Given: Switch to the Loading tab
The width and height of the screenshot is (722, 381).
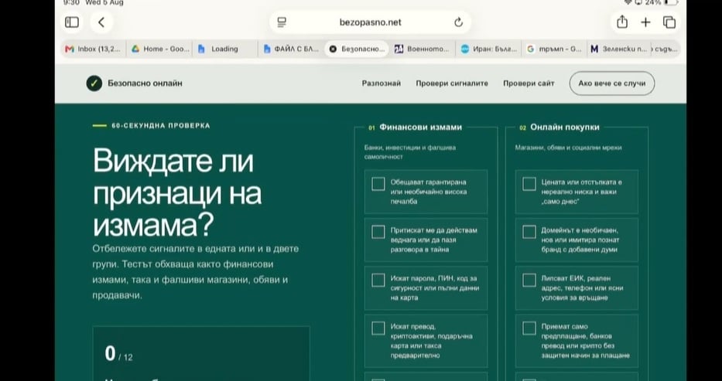Looking at the screenshot, I should tap(224, 49).
